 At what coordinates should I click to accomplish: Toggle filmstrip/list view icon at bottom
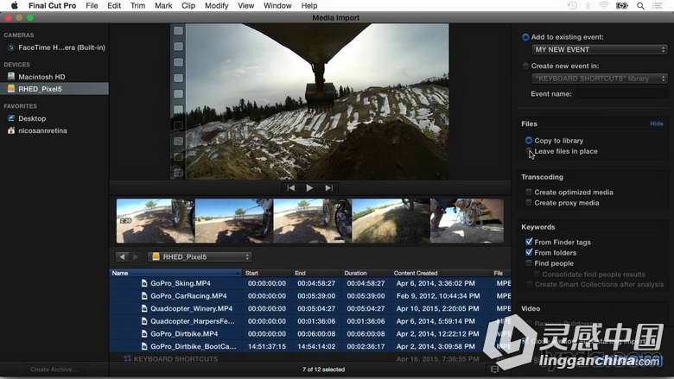point(495,370)
